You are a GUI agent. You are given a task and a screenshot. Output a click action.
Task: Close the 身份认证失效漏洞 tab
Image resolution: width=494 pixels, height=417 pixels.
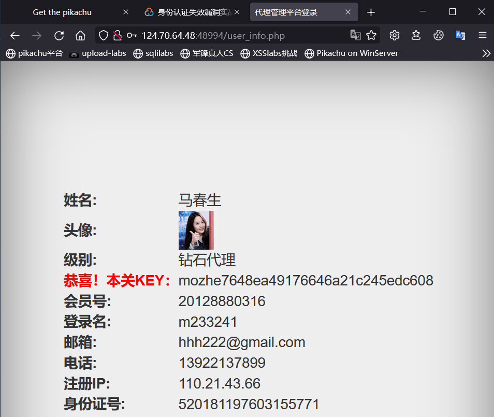tap(237, 12)
